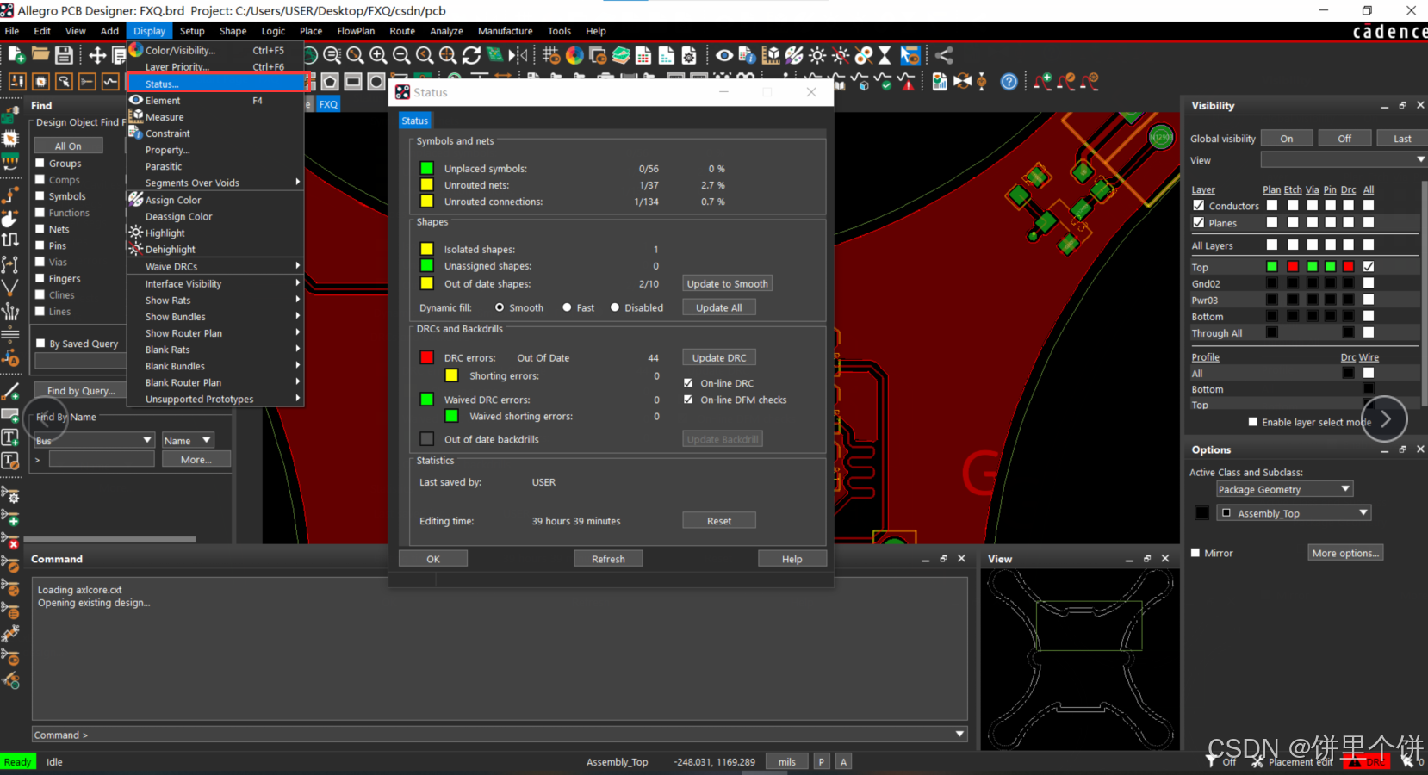Expand the Show Rats submenu

215,300
